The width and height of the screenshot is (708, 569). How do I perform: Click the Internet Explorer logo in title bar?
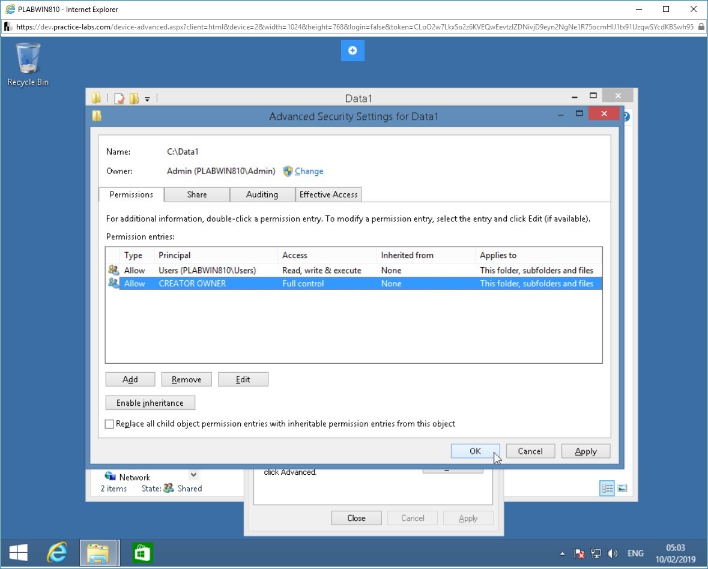pos(10,9)
